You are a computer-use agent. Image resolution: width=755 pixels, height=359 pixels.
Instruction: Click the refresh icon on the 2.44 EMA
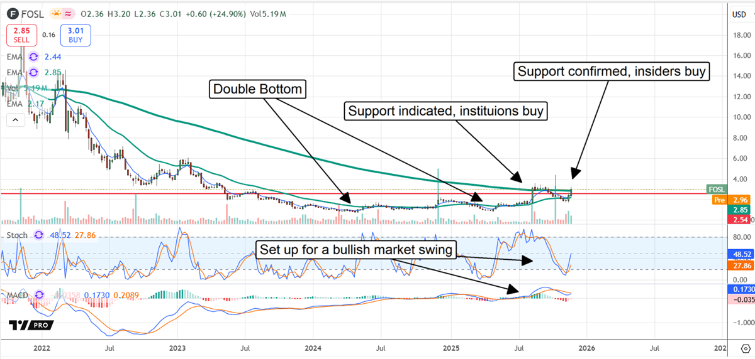click(34, 56)
